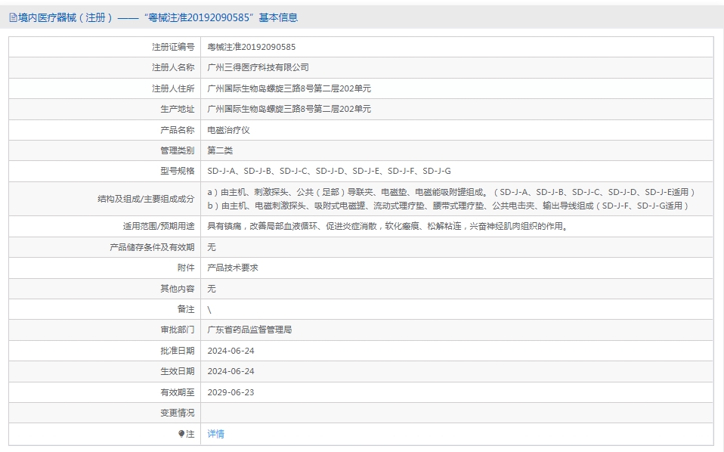Screen dimensions: 724x452
Task: Select product name 电磁治疗仪
Action: pos(228,130)
